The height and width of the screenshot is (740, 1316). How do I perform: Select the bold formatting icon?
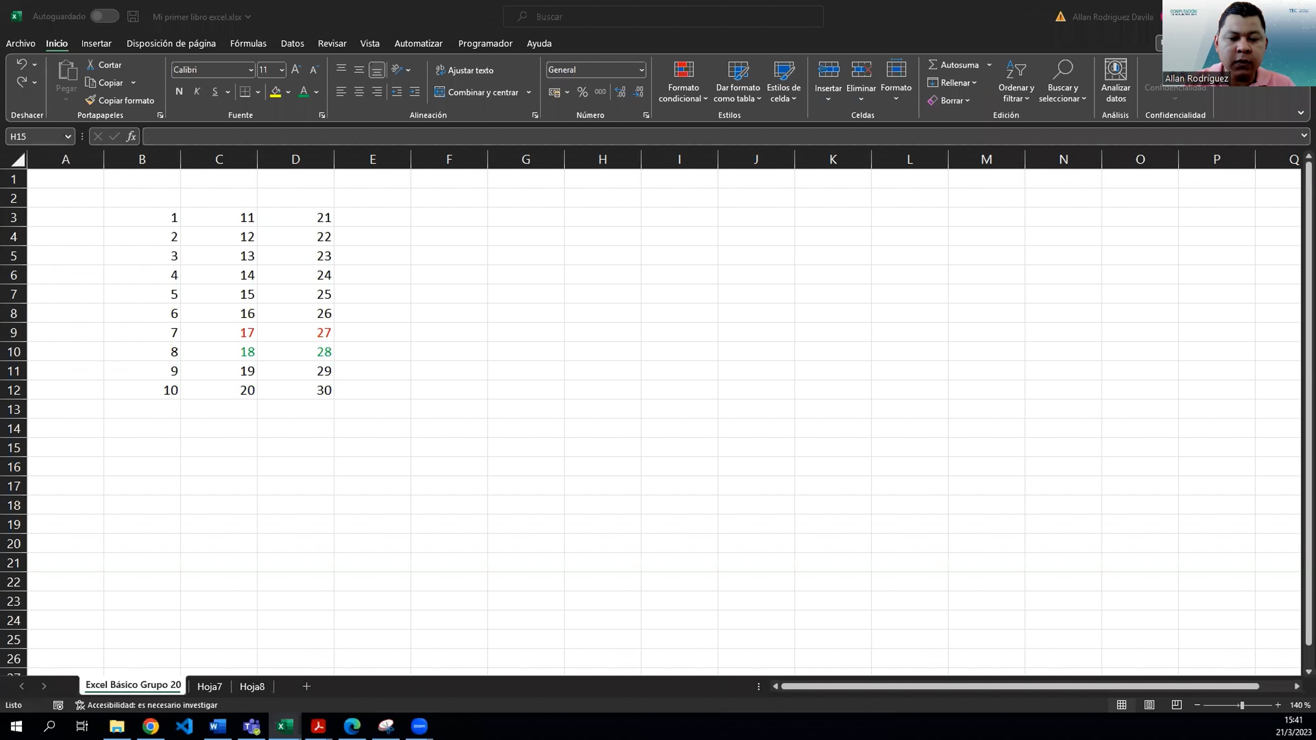click(178, 92)
